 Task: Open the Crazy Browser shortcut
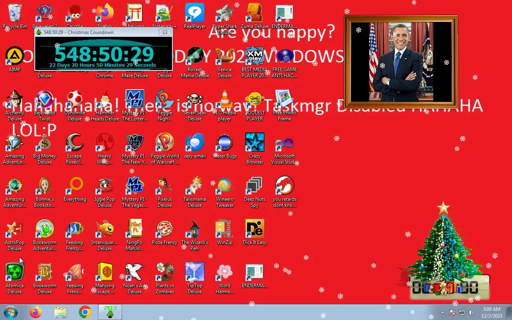pos(255,148)
